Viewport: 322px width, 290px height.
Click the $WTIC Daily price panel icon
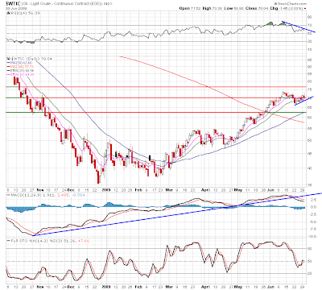tap(8, 58)
